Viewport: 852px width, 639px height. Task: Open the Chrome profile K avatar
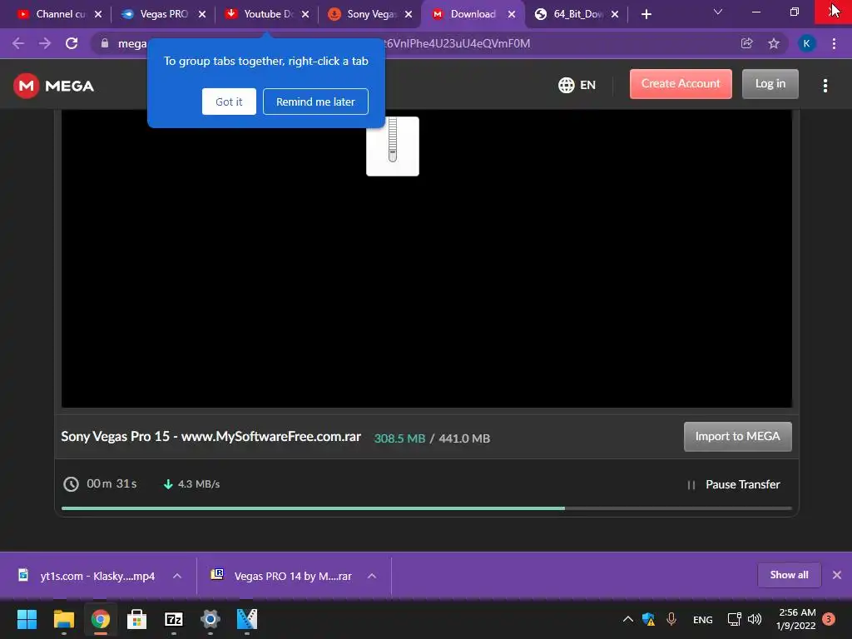807,43
